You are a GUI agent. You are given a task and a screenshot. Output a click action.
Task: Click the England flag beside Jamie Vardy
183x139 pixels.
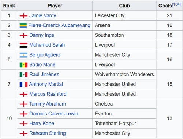click(23, 16)
